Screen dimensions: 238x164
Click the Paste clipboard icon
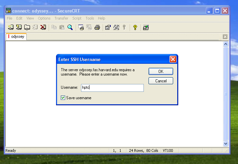[62, 27]
